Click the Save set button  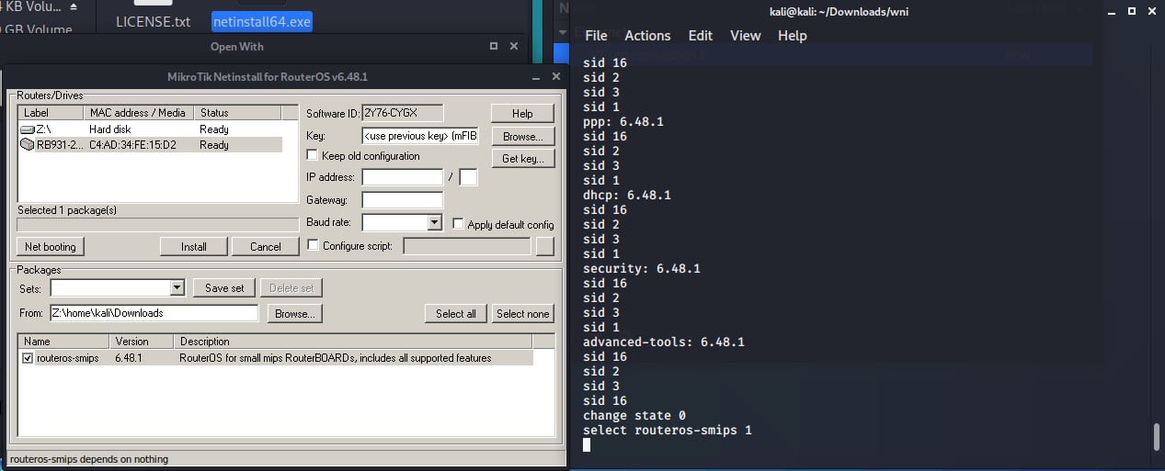tap(224, 287)
